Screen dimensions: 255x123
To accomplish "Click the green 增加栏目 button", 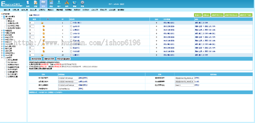I will (198, 15).
